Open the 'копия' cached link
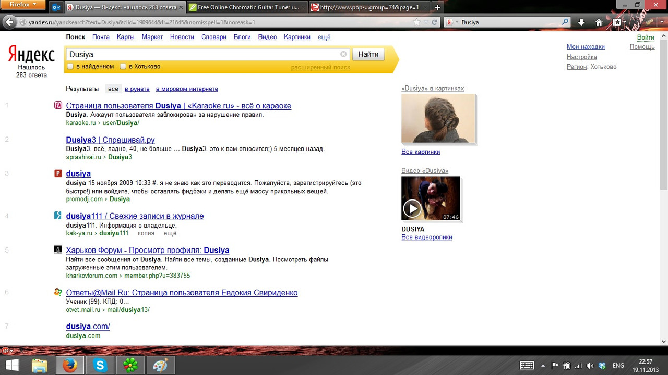Viewport: 668px width, 375px height. (x=146, y=233)
